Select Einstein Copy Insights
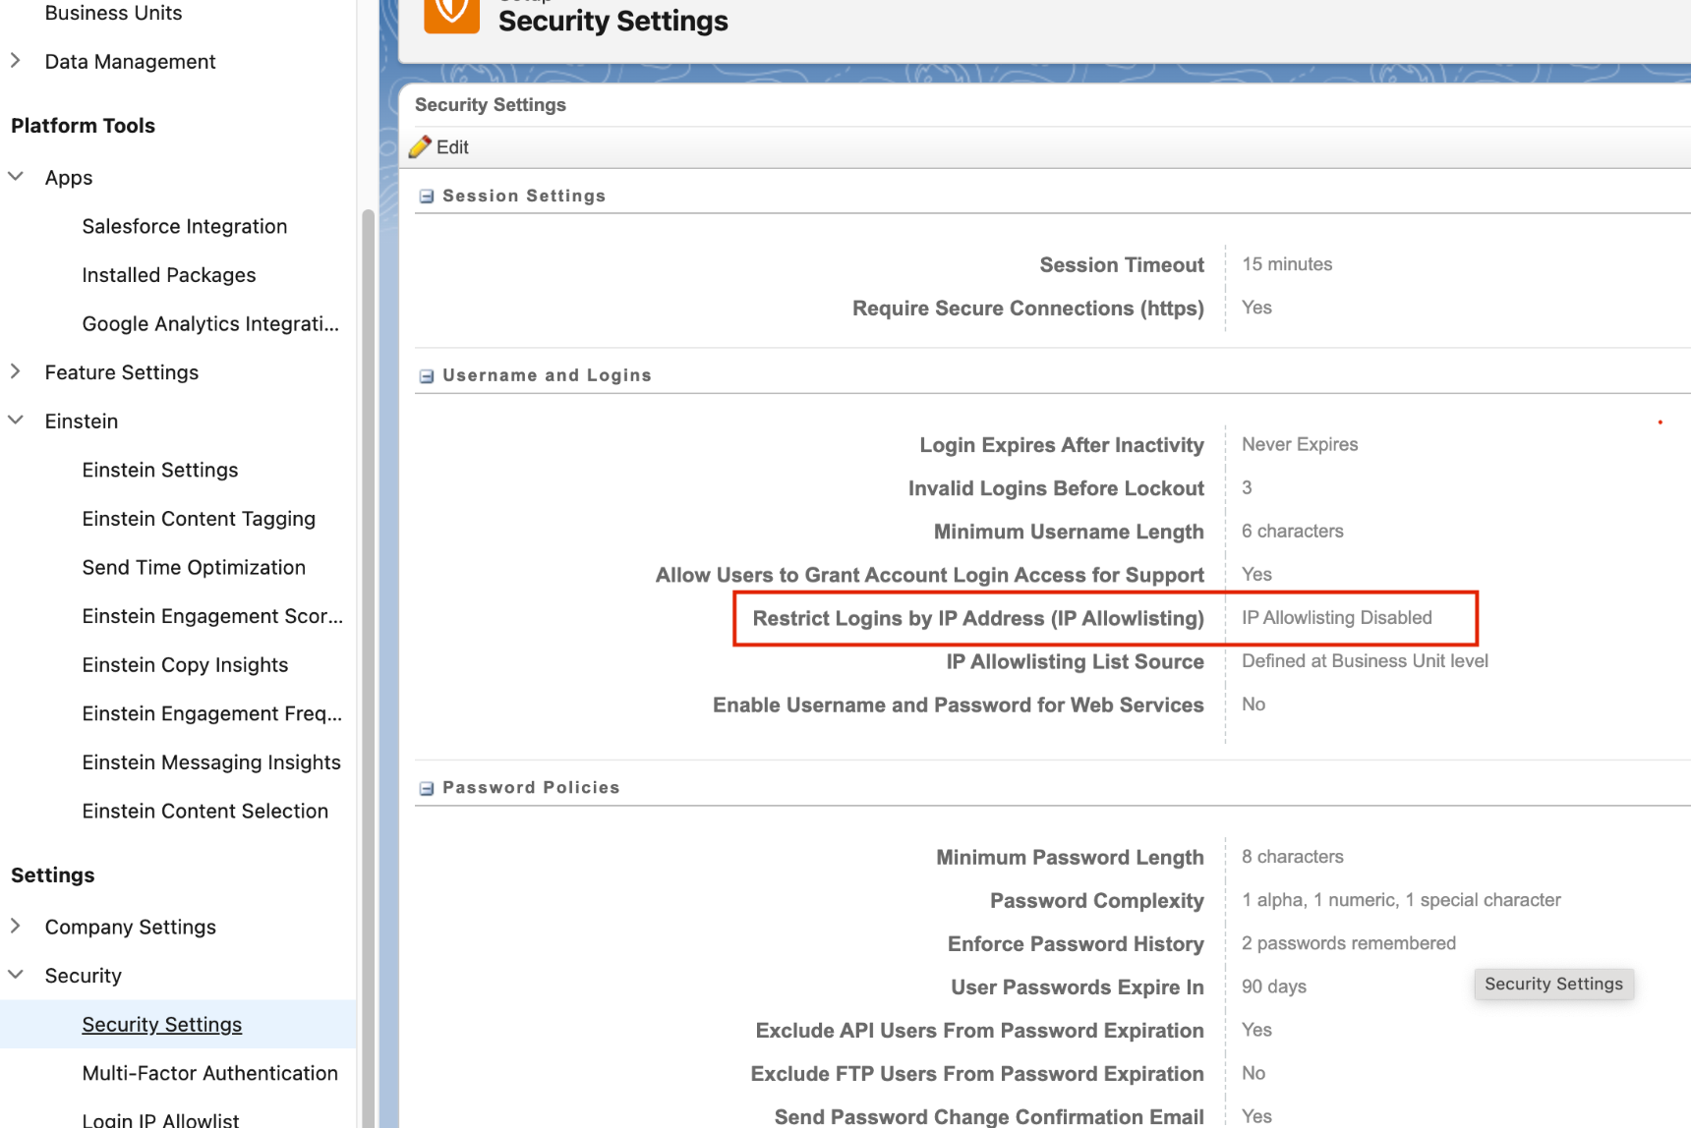1691x1128 pixels. tap(185, 664)
